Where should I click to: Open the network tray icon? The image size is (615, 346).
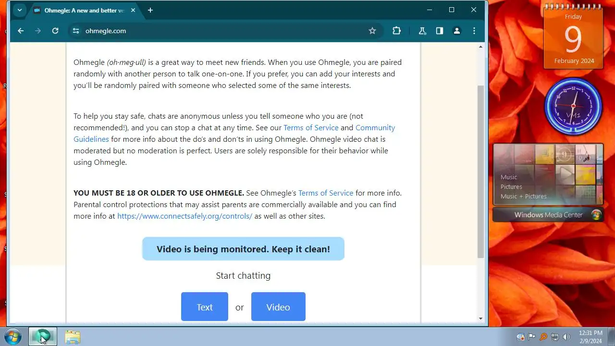pyautogui.click(x=555, y=337)
